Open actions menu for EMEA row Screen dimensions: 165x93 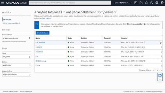tap(161, 66)
